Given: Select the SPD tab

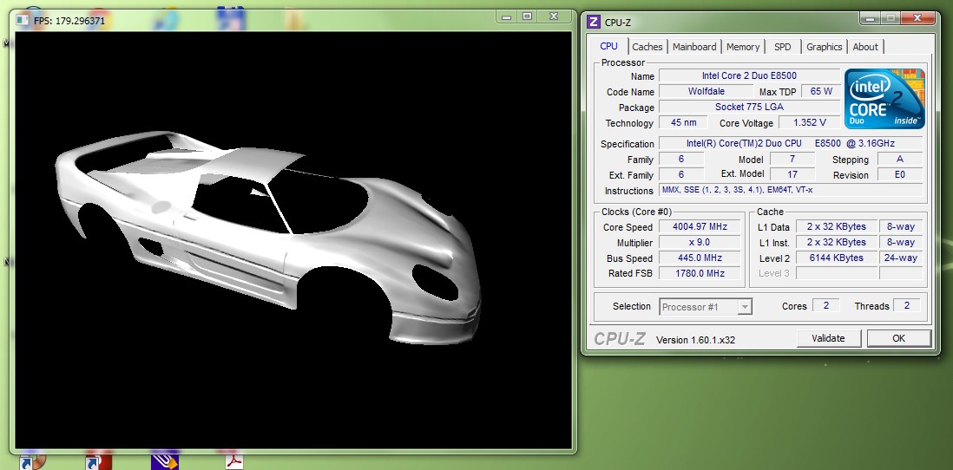Looking at the screenshot, I should click(x=782, y=47).
